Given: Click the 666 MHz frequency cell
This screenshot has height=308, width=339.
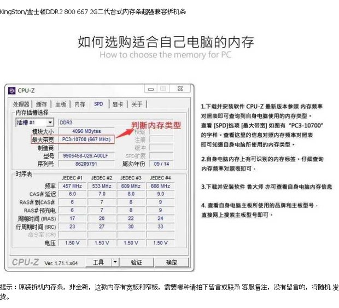Looking at the screenshot, I should click(160, 186).
